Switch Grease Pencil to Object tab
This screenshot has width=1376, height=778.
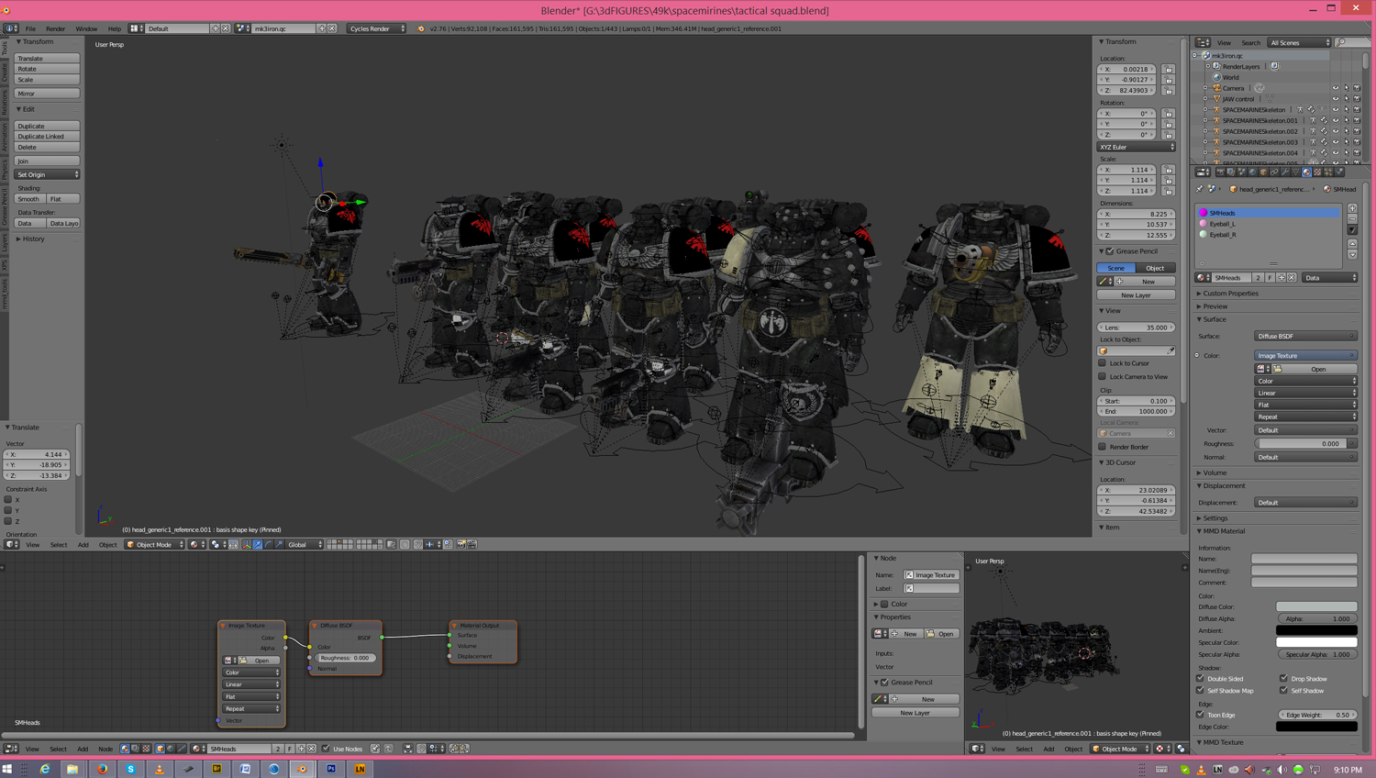pyautogui.click(x=1155, y=268)
